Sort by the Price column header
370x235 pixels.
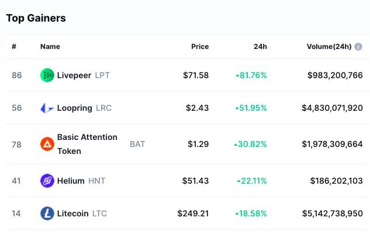pyautogui.click(x=200, y=47)
